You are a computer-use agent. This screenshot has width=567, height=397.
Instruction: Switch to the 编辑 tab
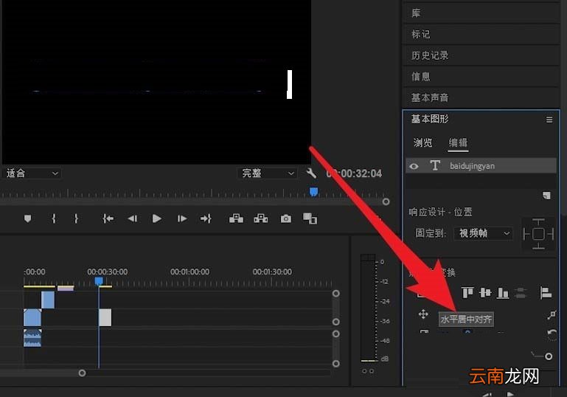[x=458, y=142]
